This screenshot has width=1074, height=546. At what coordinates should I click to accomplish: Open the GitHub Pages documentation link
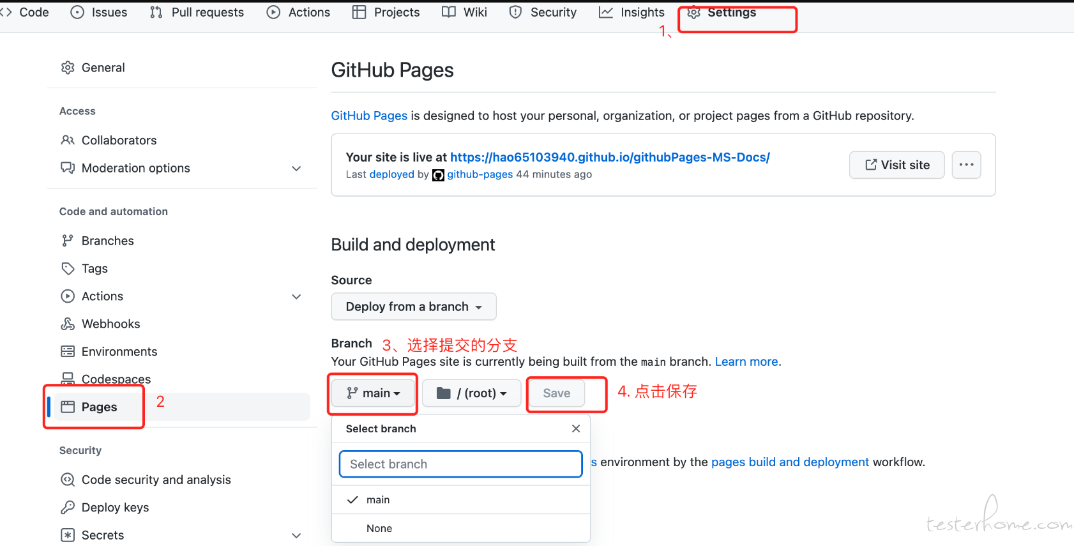pos(369,116)
